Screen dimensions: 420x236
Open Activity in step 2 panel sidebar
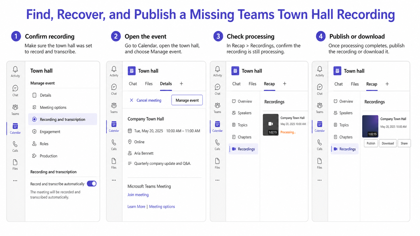(x=114, y=71)
